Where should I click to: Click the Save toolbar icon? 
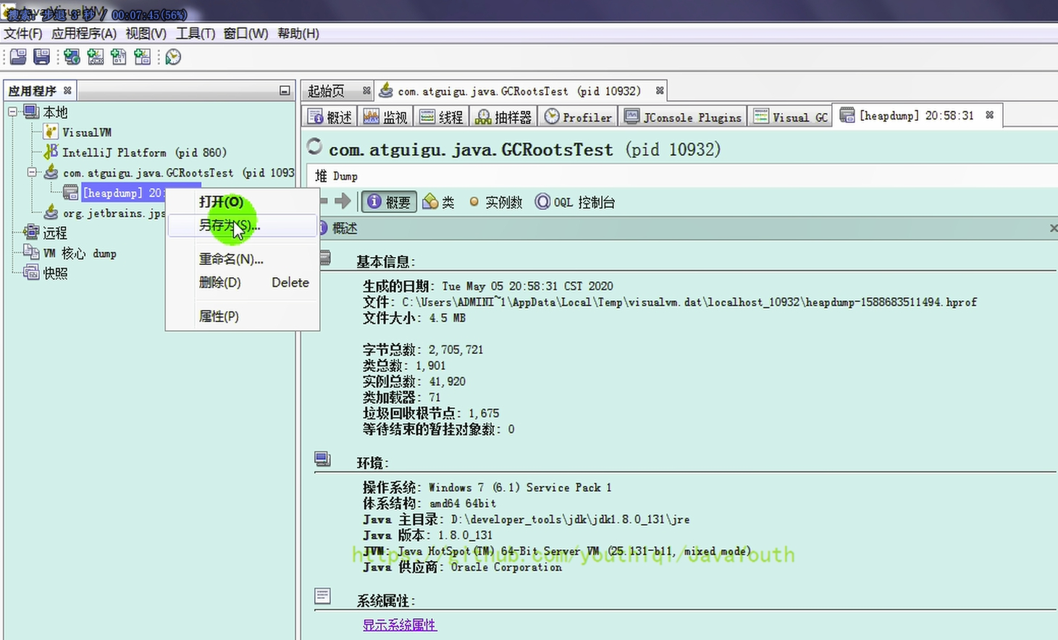(x=42, y=56)
